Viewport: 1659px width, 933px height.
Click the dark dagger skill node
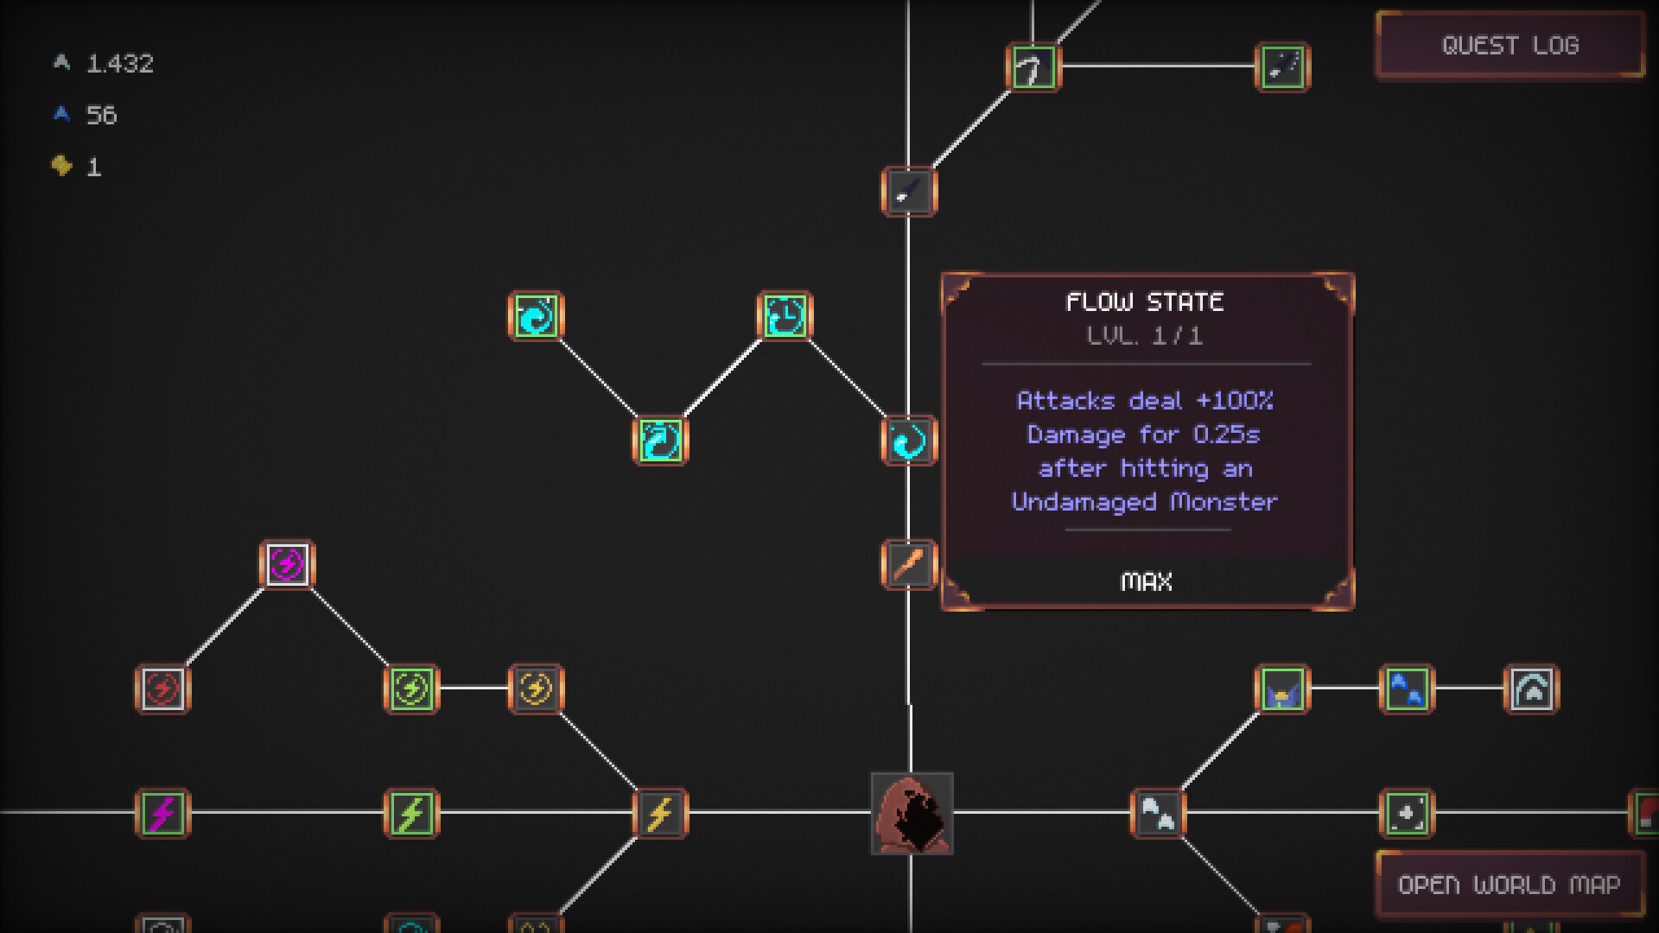(x=909, y=191)
